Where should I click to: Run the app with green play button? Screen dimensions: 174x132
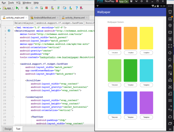tap(17, 8)
